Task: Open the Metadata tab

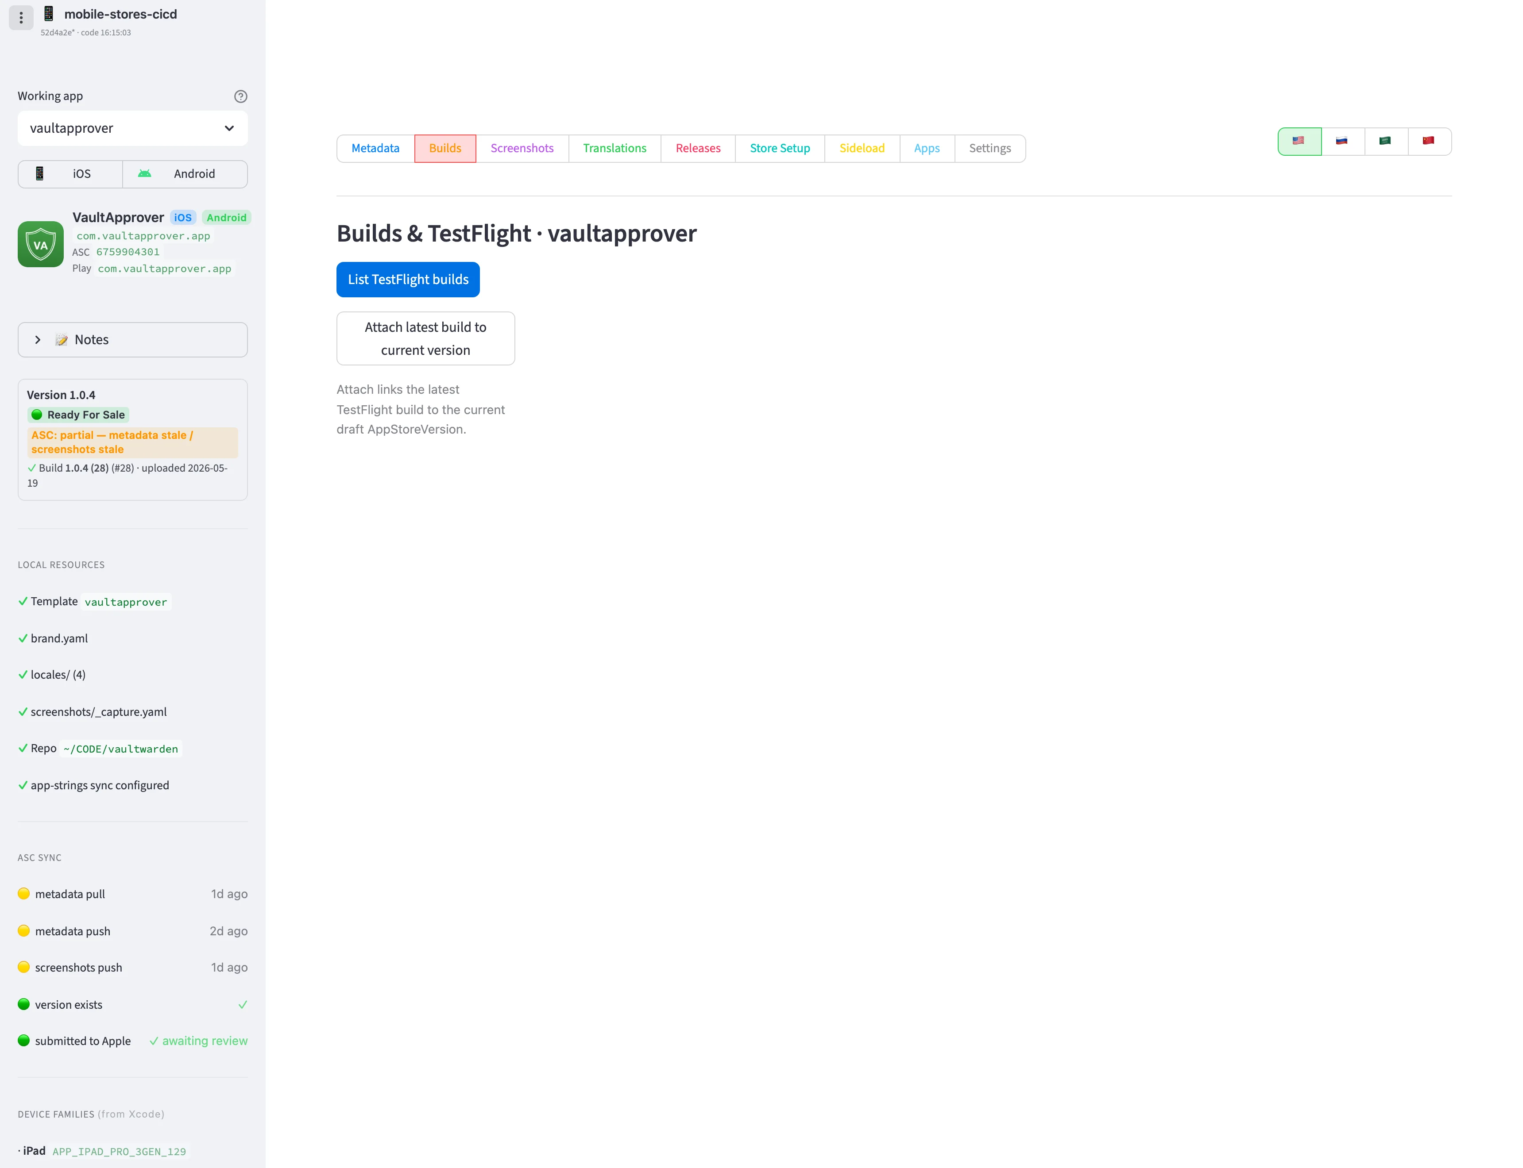Action: [x=376, y=148]
